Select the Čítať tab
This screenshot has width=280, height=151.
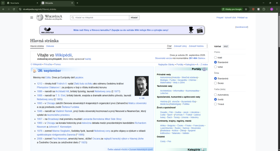click(169, 46)
